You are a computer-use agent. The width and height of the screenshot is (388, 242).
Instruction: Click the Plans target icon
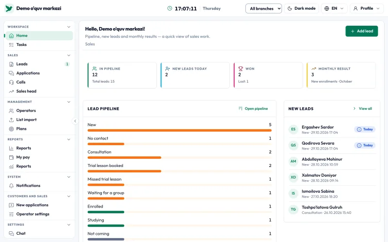11,129
